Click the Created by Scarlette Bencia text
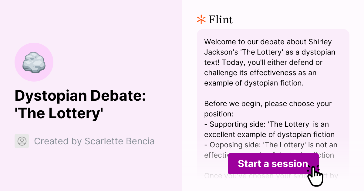 tap(94, 141)
